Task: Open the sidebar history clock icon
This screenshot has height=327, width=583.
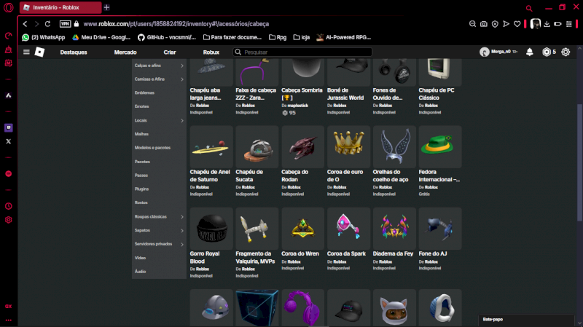Action: pos(8,206)
